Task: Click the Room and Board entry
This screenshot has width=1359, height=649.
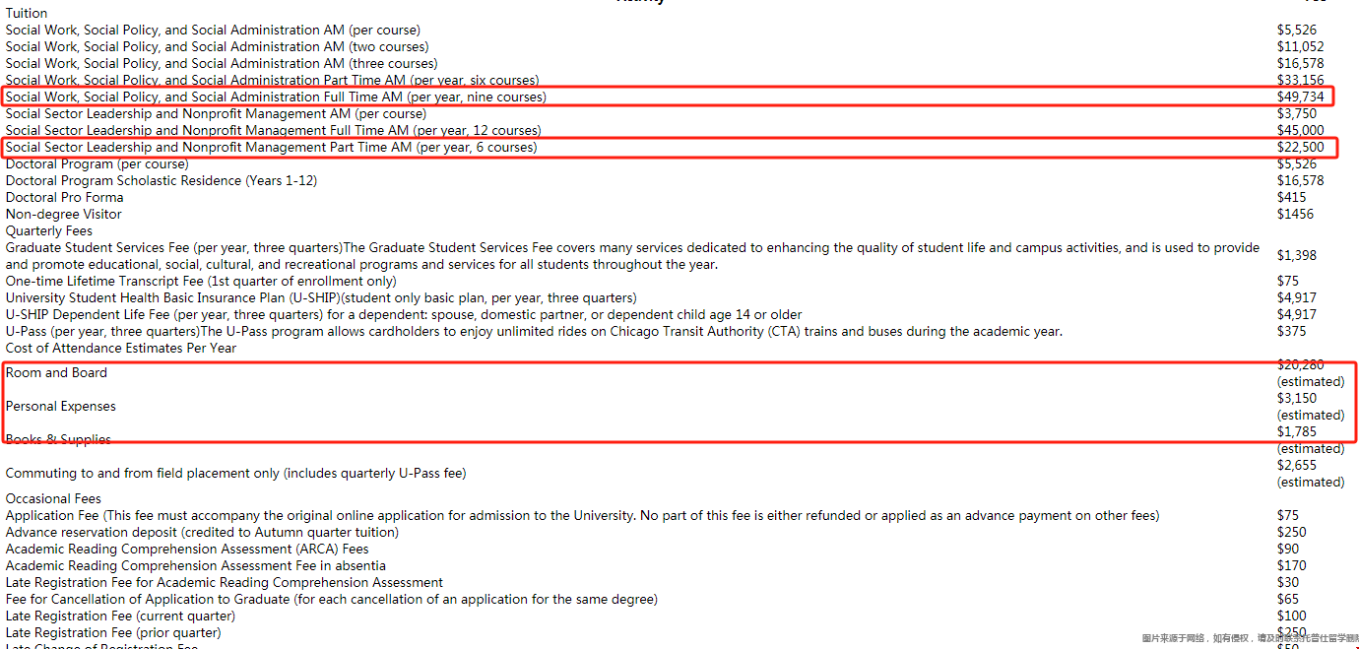Action: click(x=56, y=372)
